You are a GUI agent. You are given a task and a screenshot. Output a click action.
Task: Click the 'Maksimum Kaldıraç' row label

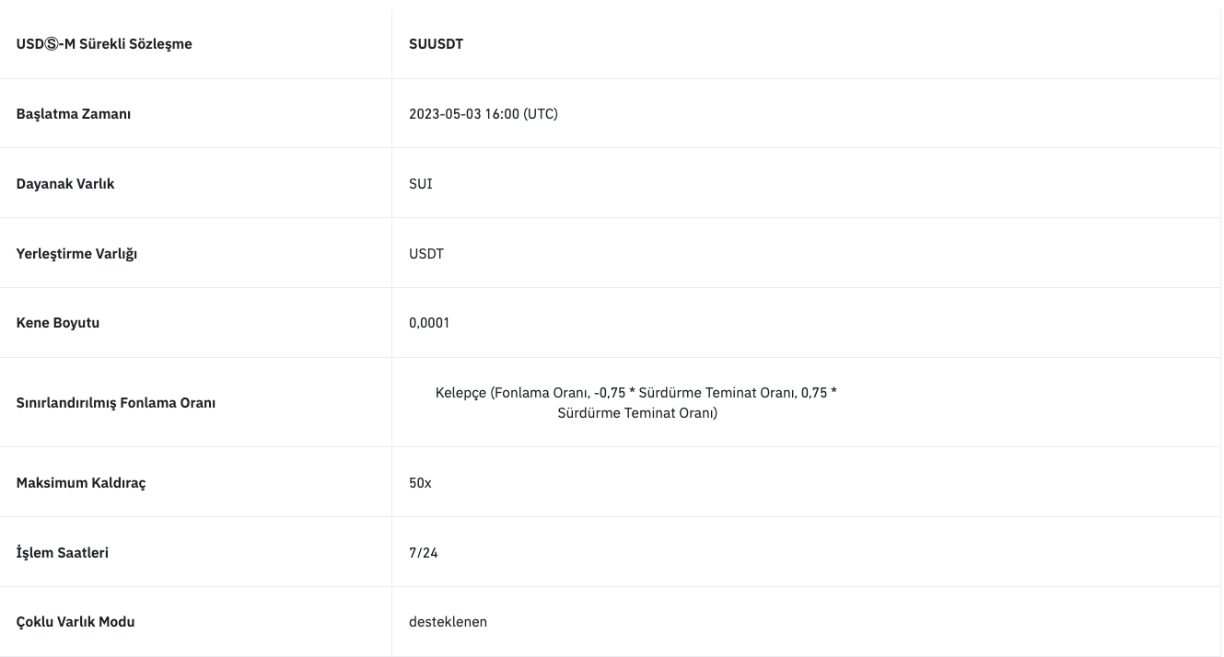click(81, 483)
